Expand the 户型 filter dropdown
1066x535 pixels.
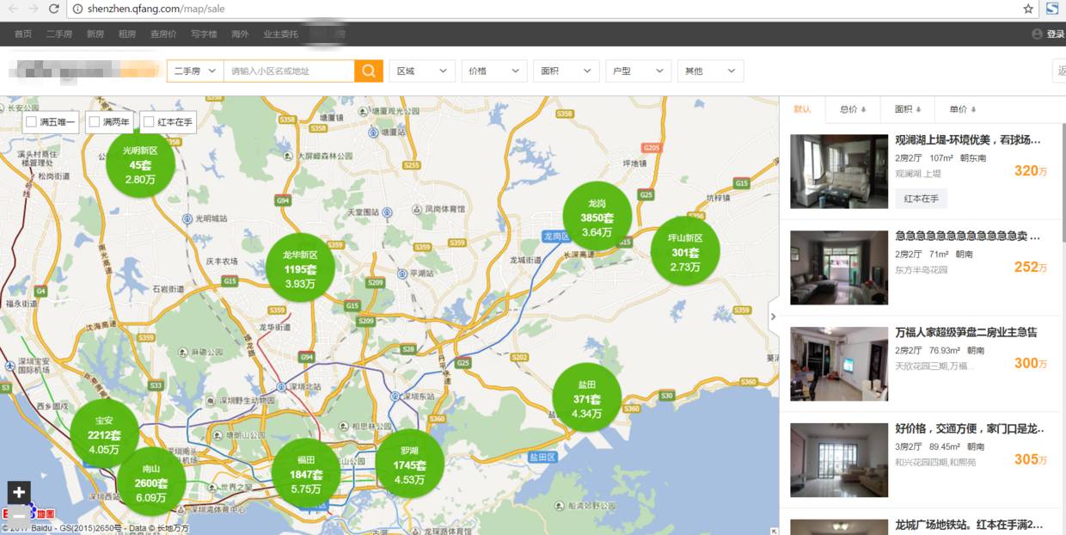click(639, 71)
